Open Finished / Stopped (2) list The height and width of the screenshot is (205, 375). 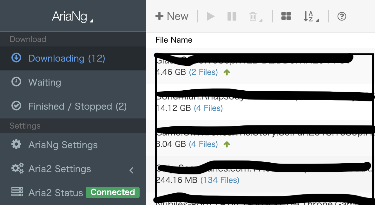point(77,106)
